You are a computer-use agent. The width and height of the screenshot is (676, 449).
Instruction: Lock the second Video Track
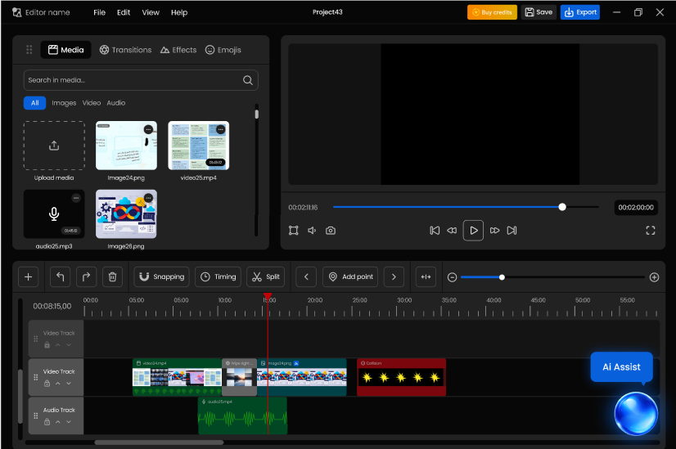click(x=47, y=383)
